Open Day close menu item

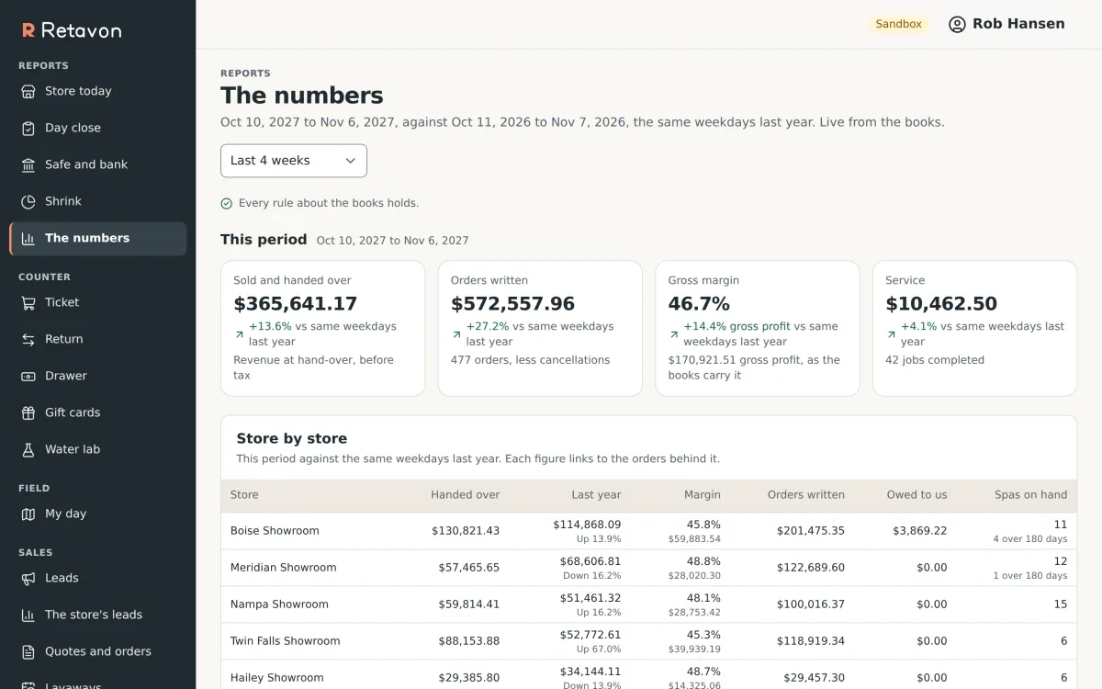(97, 128)
